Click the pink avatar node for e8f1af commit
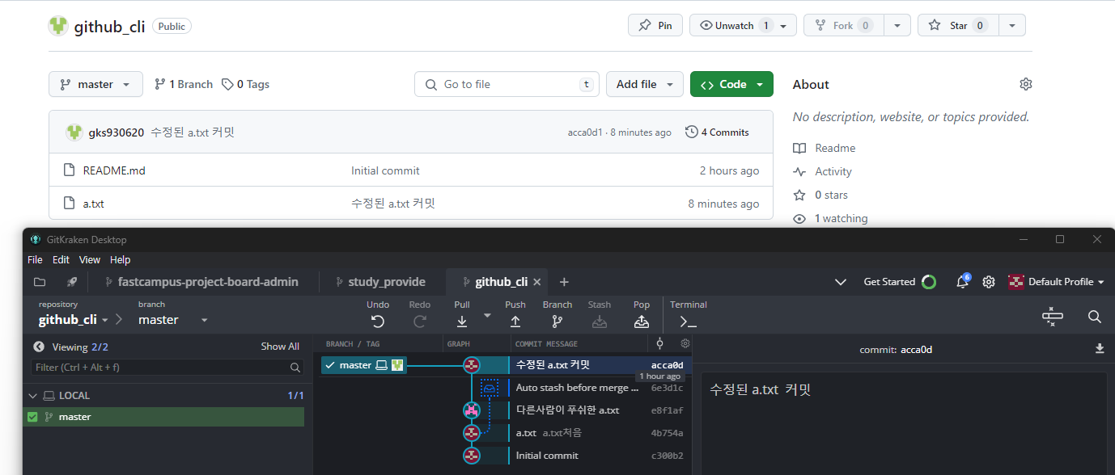 click(x=472, y=410)
